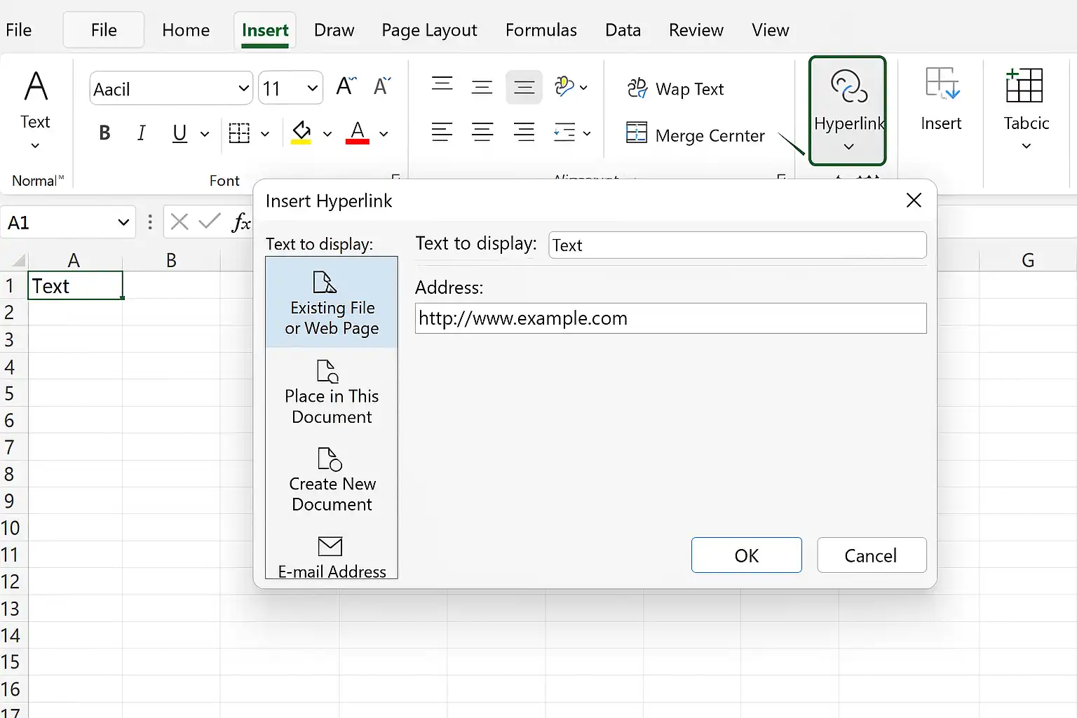Select the E-mail Address envelope option
This screenshot has width=1077, height=718.
pos(332,557)
